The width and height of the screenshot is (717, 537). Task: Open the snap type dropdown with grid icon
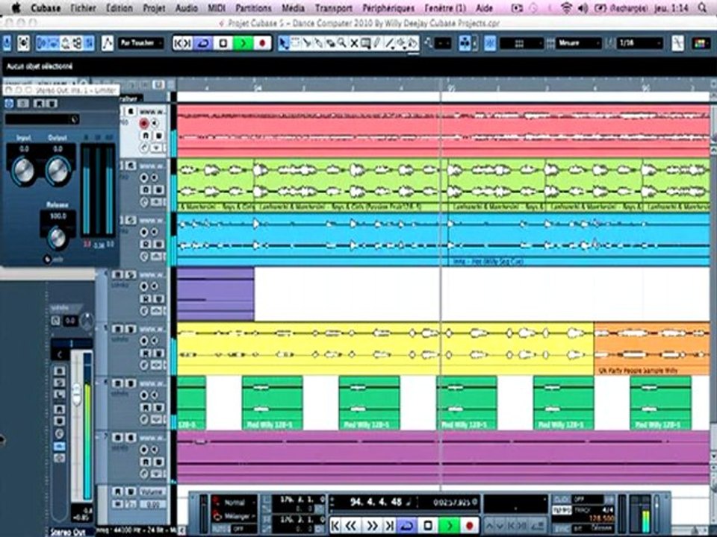(x=521, y=43)
